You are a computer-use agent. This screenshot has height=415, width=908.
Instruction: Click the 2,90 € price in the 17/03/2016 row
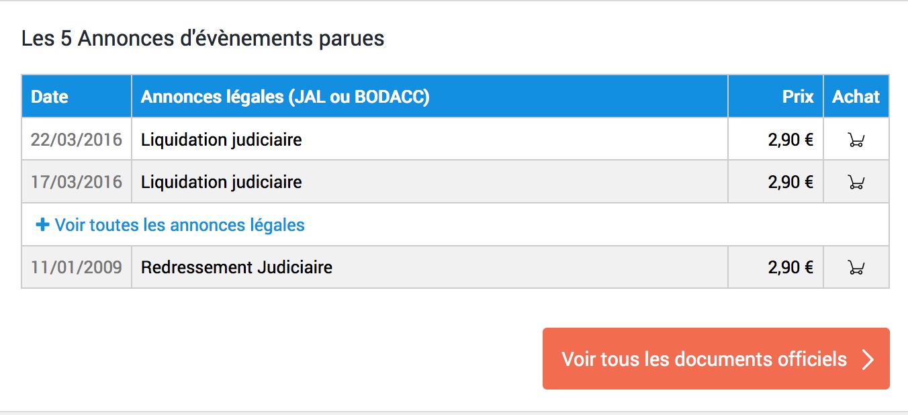pos(790,182)
